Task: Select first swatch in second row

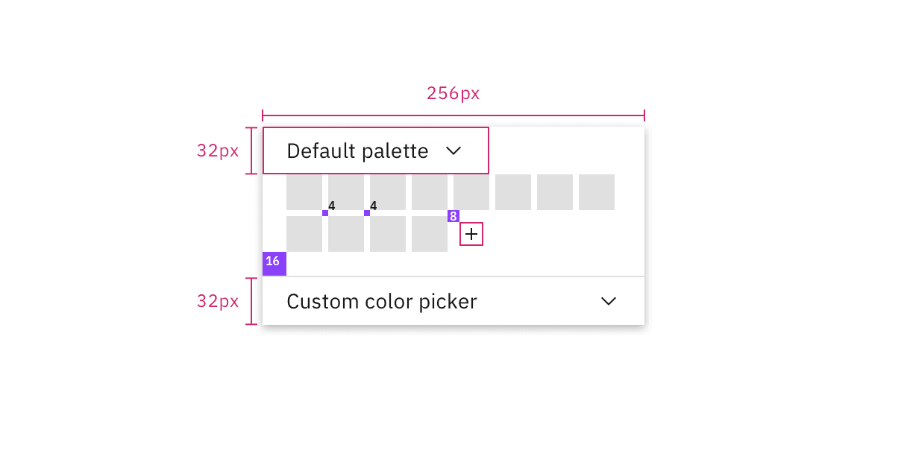Action: tap(304, 234)
